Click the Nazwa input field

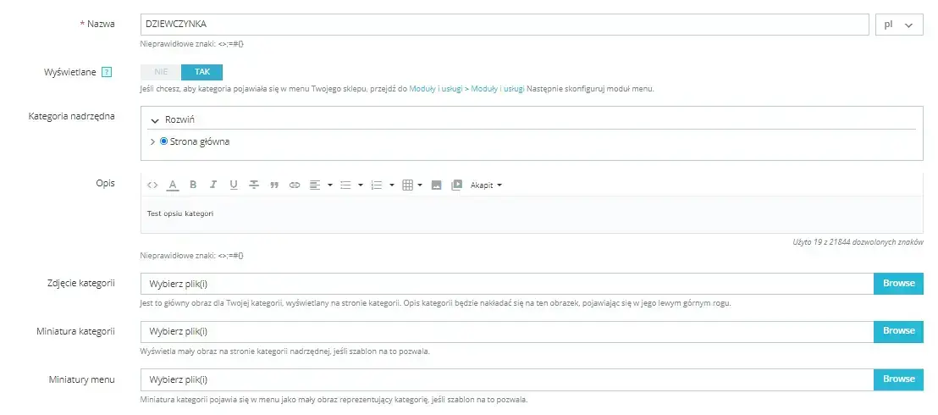pyautogui.click(x=506, y=25)
